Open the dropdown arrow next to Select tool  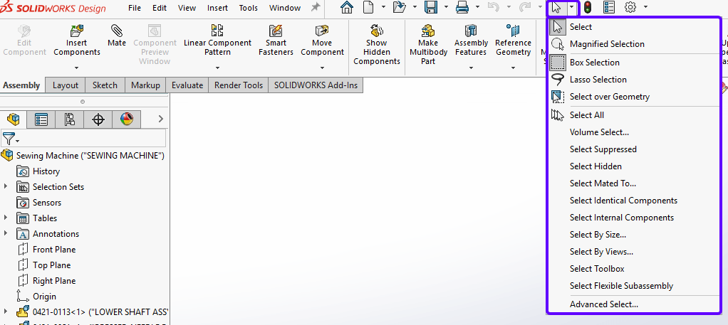click(x=572, y=8)
